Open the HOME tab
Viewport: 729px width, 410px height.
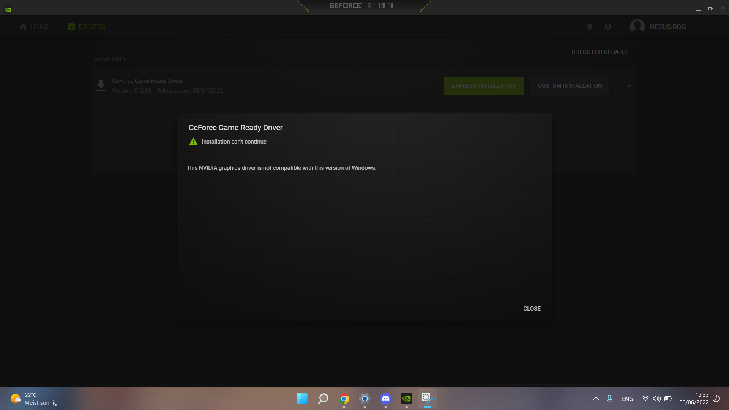click(35, 27)
